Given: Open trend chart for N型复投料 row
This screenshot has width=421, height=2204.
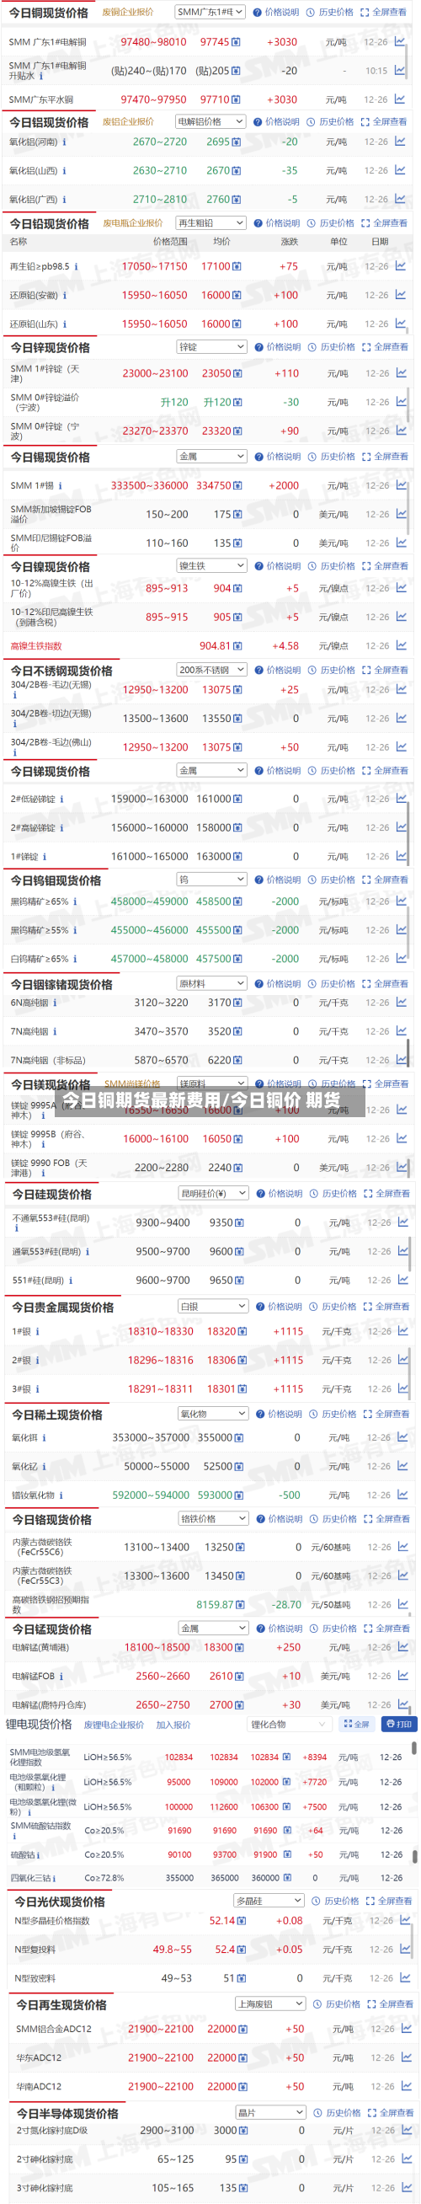Looking at the screenshot, I should 405,1949.
